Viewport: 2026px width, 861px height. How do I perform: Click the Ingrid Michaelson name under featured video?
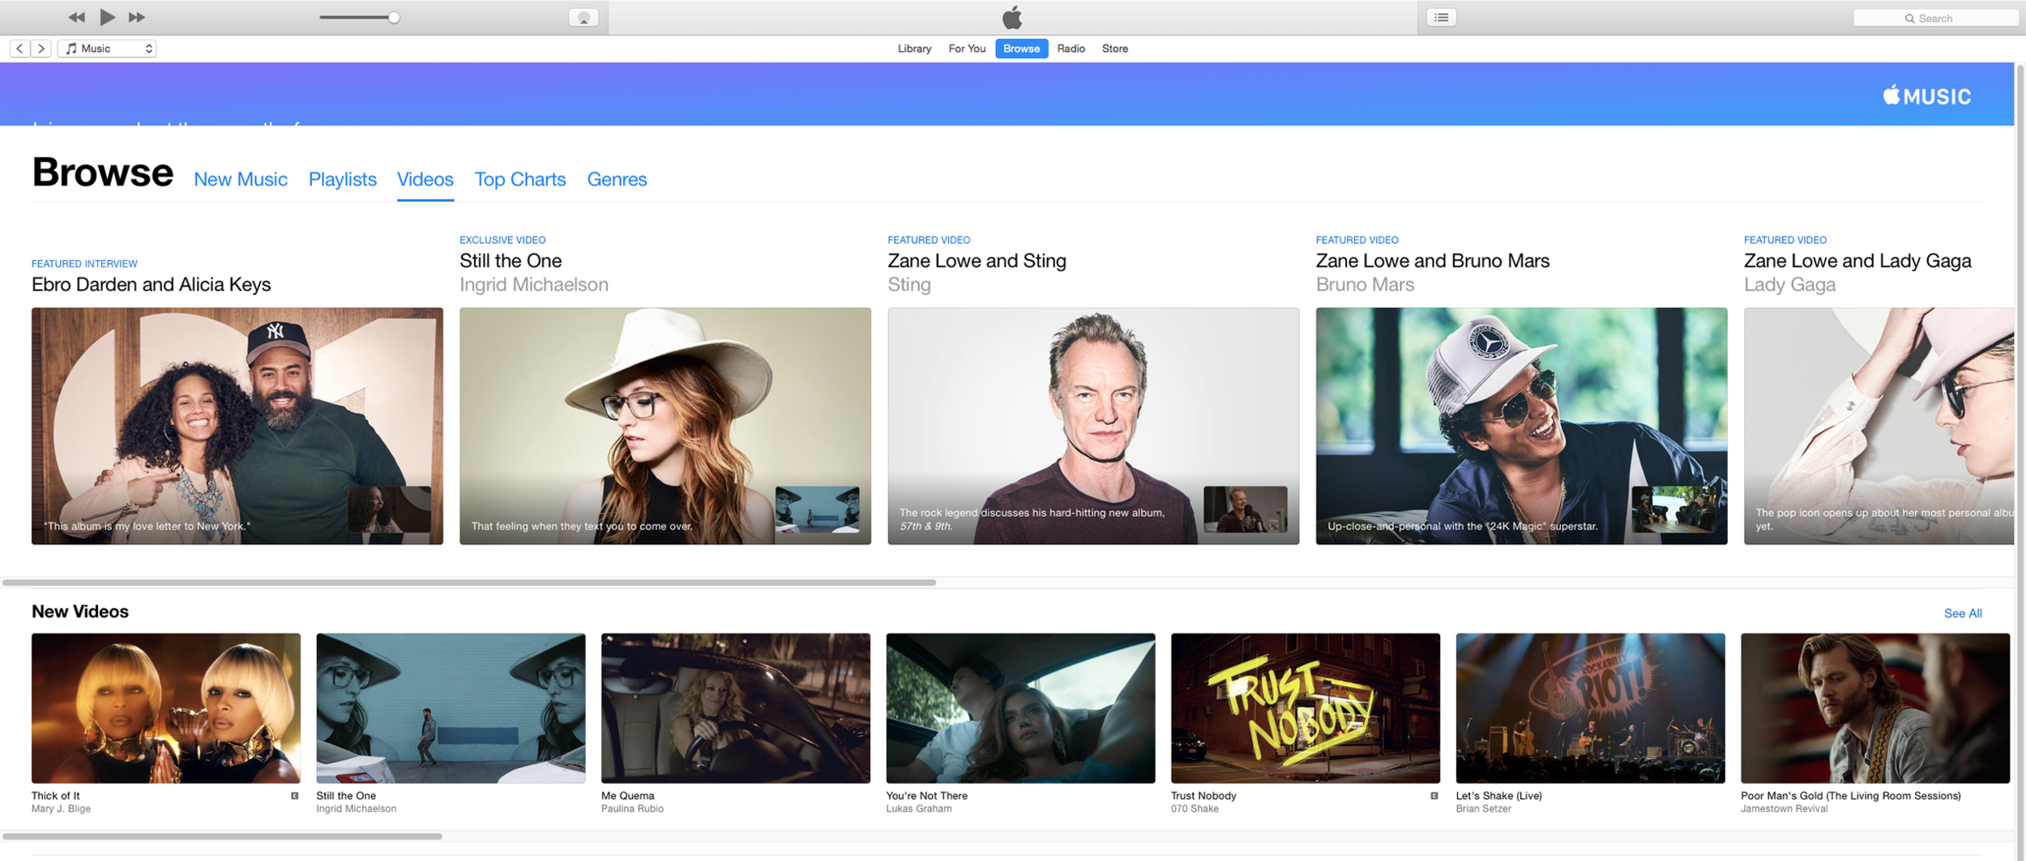coord(533,284)
